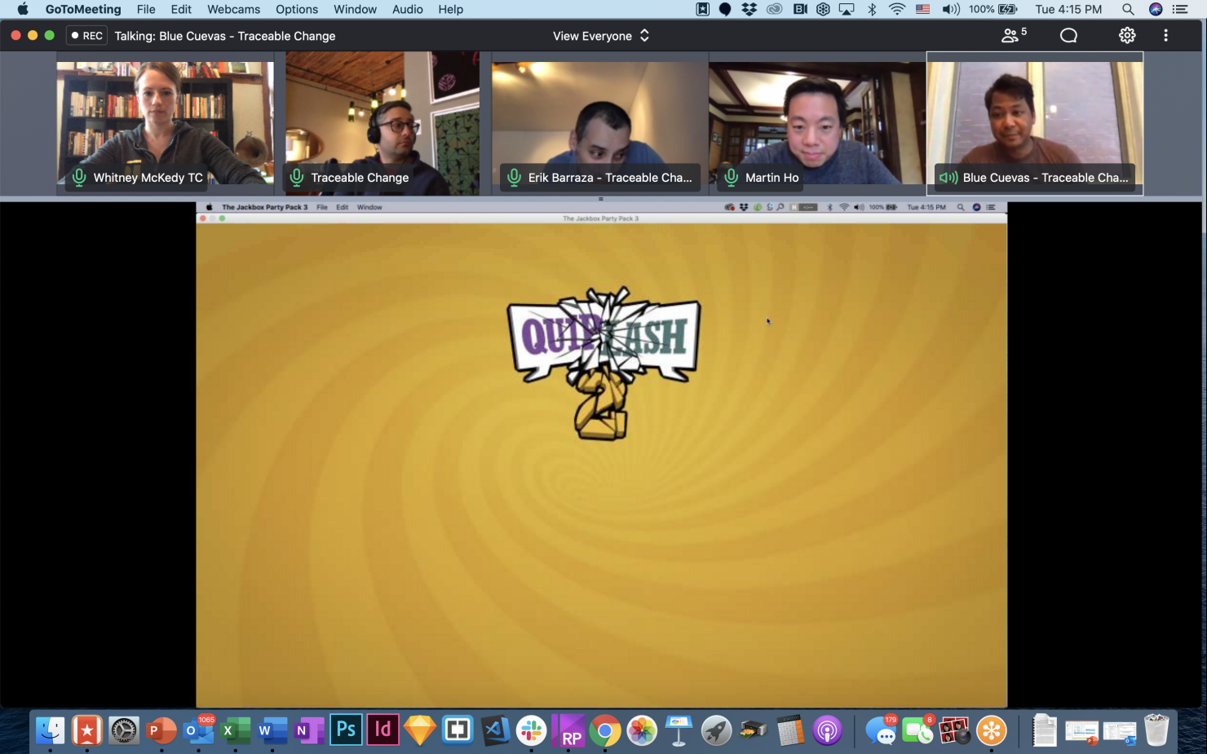1207x754 pixels.
Task: Click Whitney McKedy TC microphone icon
Action: [x=79, y=177]
